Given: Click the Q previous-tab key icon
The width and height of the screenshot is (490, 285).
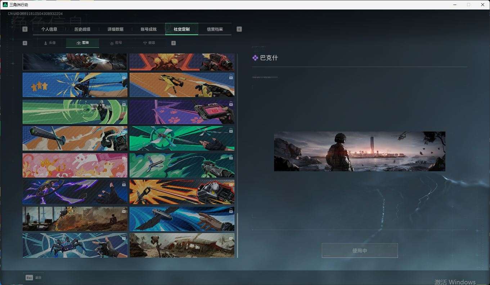Looking at the screenshot, I should 25,29.
